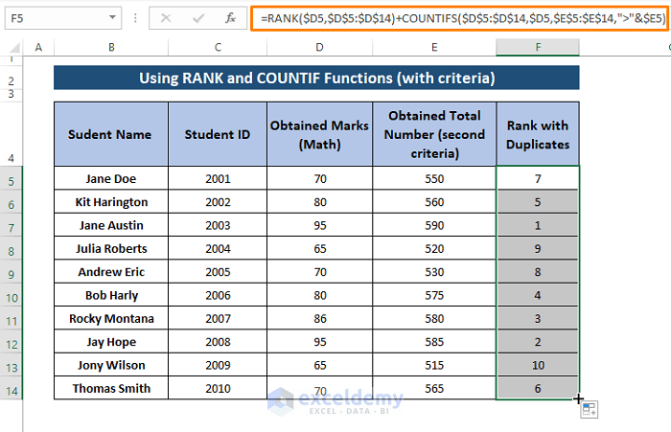Select Student ID cell 2001
Screen dimensions: 671x432
click(x=218, y=178)
